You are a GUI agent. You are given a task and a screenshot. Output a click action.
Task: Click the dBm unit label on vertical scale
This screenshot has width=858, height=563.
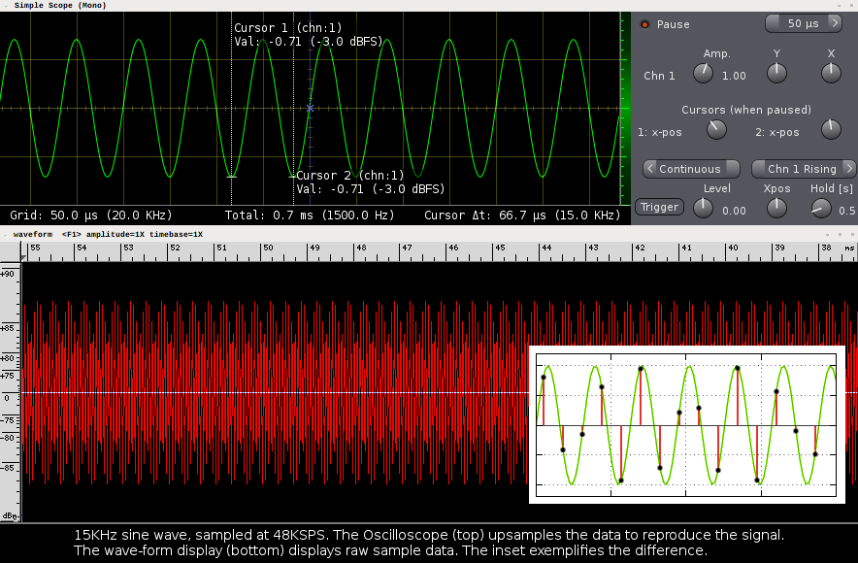[x=10, y=516]
